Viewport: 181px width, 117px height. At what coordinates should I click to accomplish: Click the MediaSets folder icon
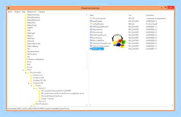pyautogui.click(x=26, y=23)
